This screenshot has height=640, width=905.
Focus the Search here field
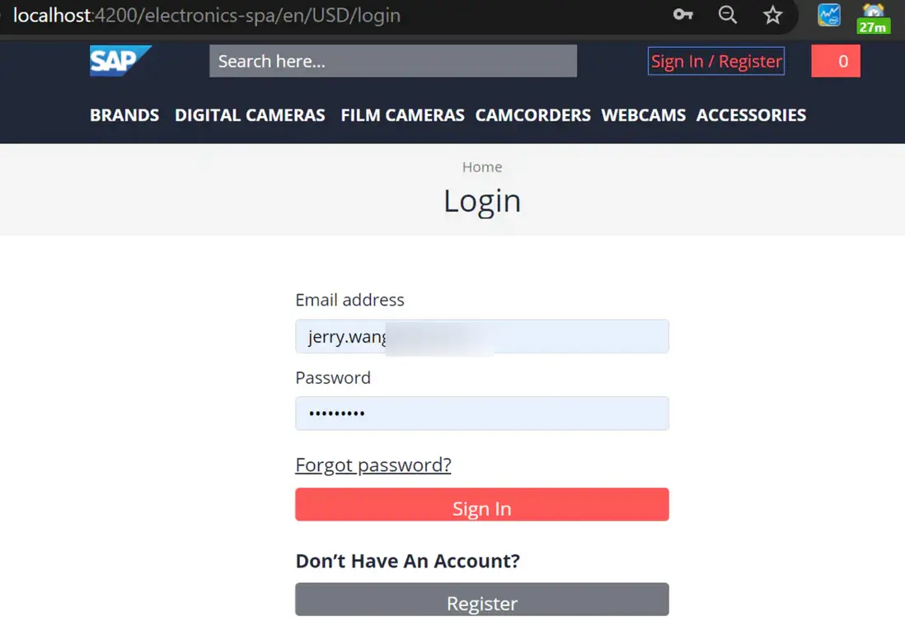393,61
